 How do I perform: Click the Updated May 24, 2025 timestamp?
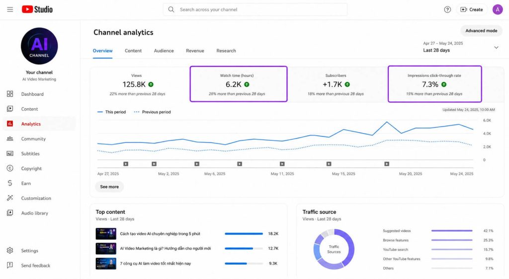[x=468, y=110]
